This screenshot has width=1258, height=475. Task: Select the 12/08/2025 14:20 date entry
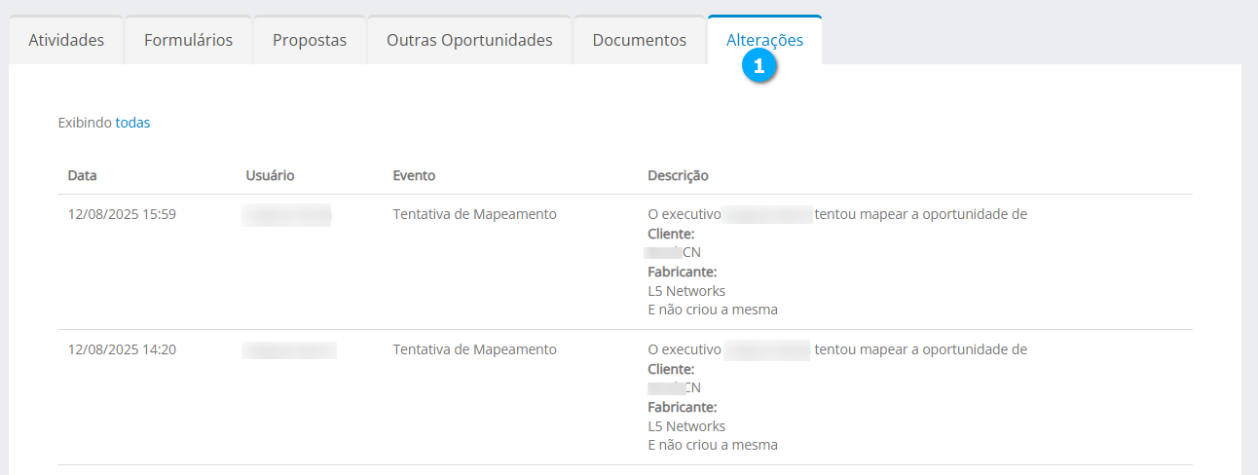click(122, 349)
